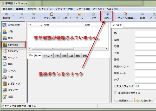Click the Father (父親) filter input field
156x111 pixels.
click(x=145, y=40)
